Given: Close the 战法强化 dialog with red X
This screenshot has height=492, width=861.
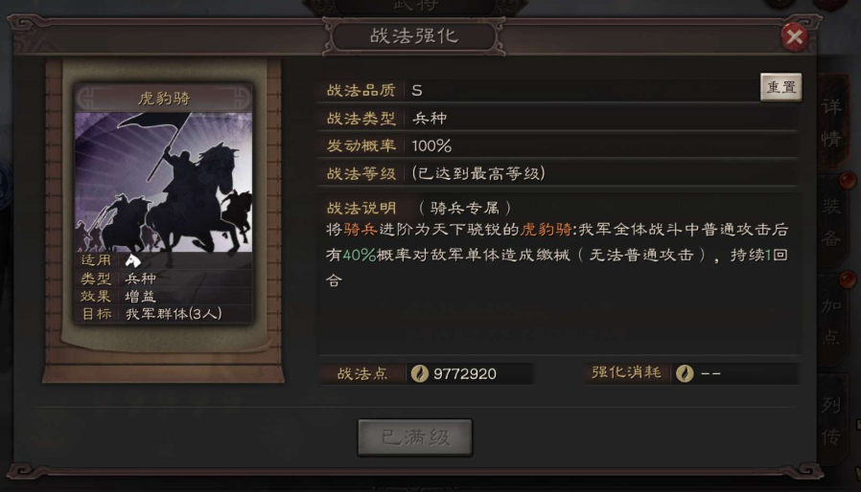Looking at the screenshot, I should coord(794,36).
